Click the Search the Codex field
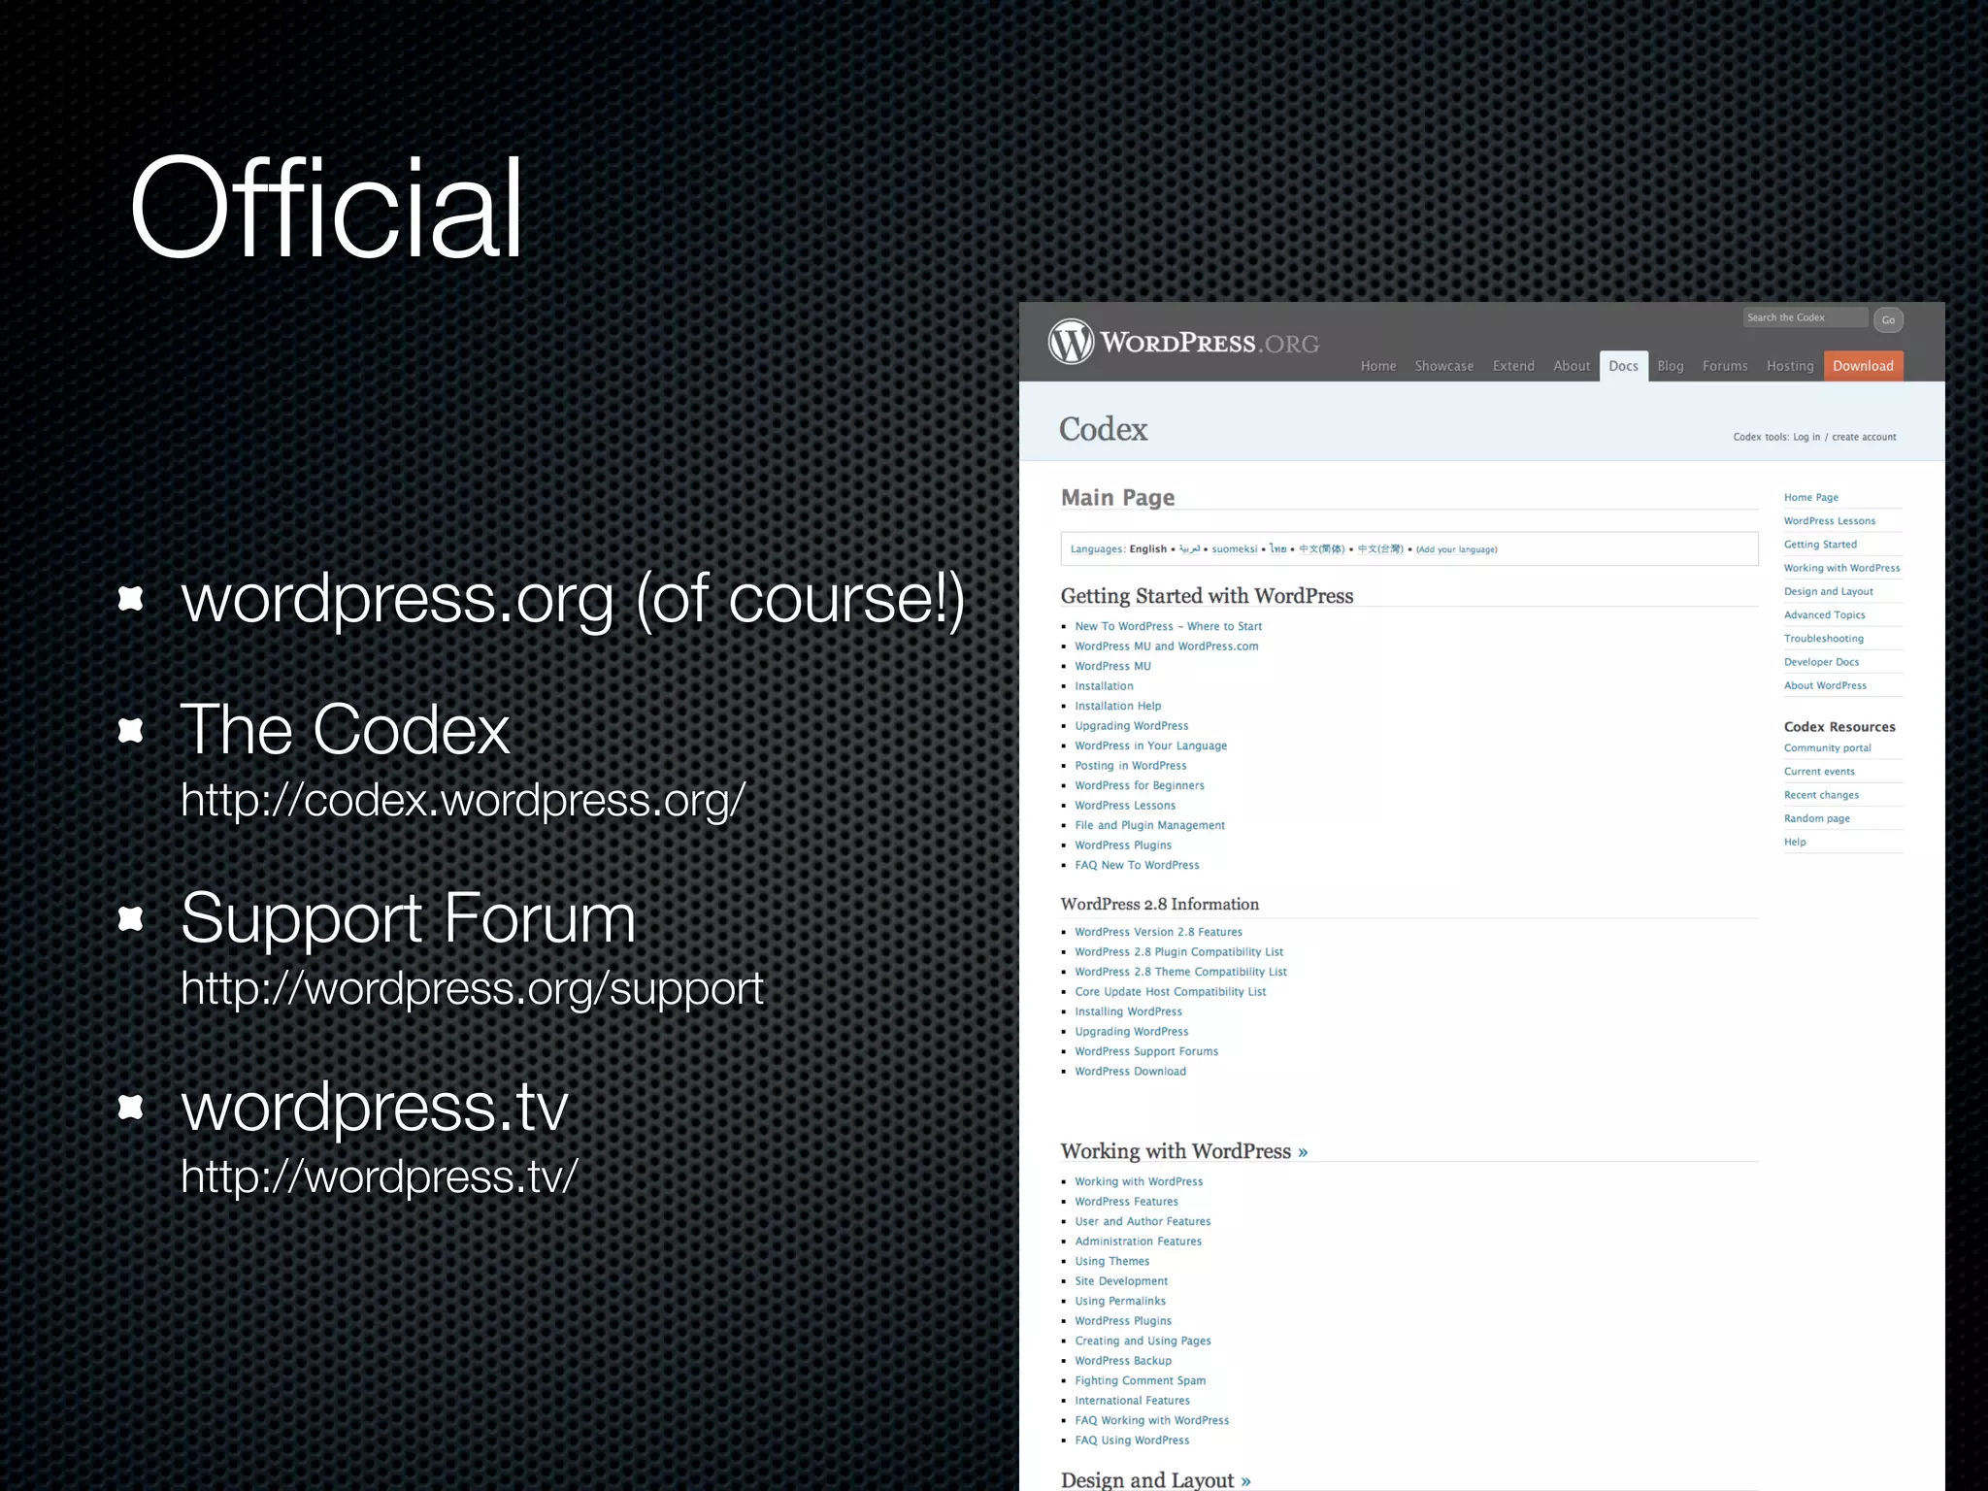Image resolution: width=1988 pixels, height=1491 pixels. pos(1805,317)
